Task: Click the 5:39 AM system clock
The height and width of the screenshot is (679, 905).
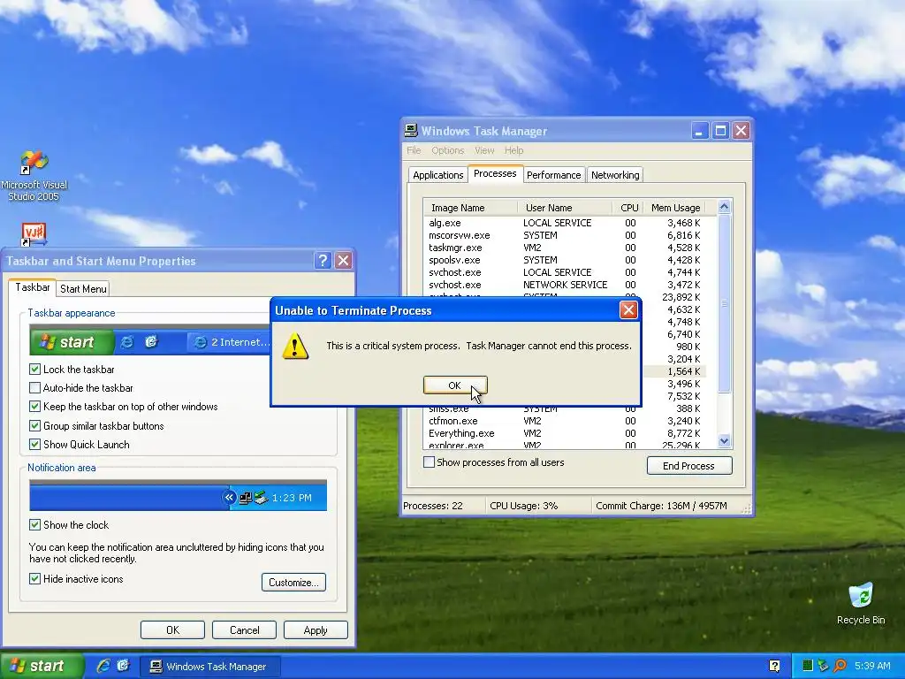Action: 872,667
